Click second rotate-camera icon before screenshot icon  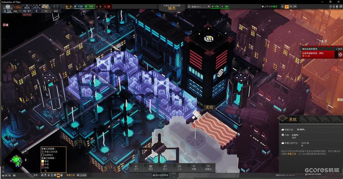point(9,176)
